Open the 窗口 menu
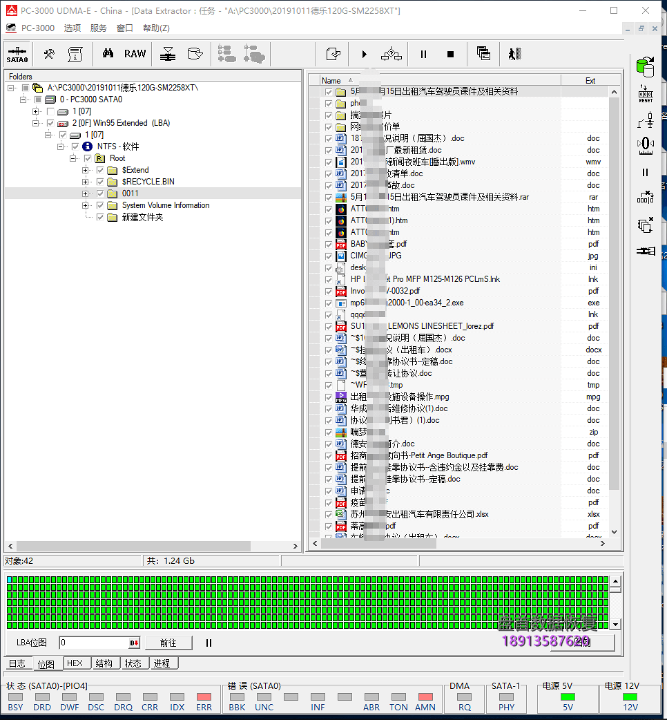 coord(125,28)
